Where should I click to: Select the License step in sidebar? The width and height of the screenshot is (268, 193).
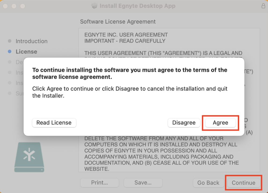(27, 52)
